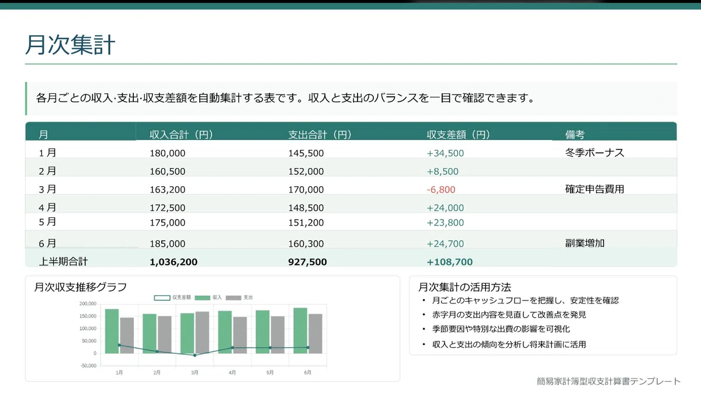Image resolution: width=701 pixels, height=398 pixels.
Task: Click the +108,700 total balance value
Action: coord(450,263)
